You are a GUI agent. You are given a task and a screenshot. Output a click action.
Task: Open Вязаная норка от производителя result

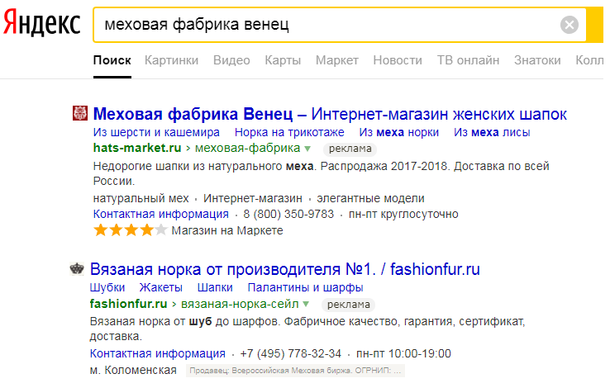(x=285, y=270)
